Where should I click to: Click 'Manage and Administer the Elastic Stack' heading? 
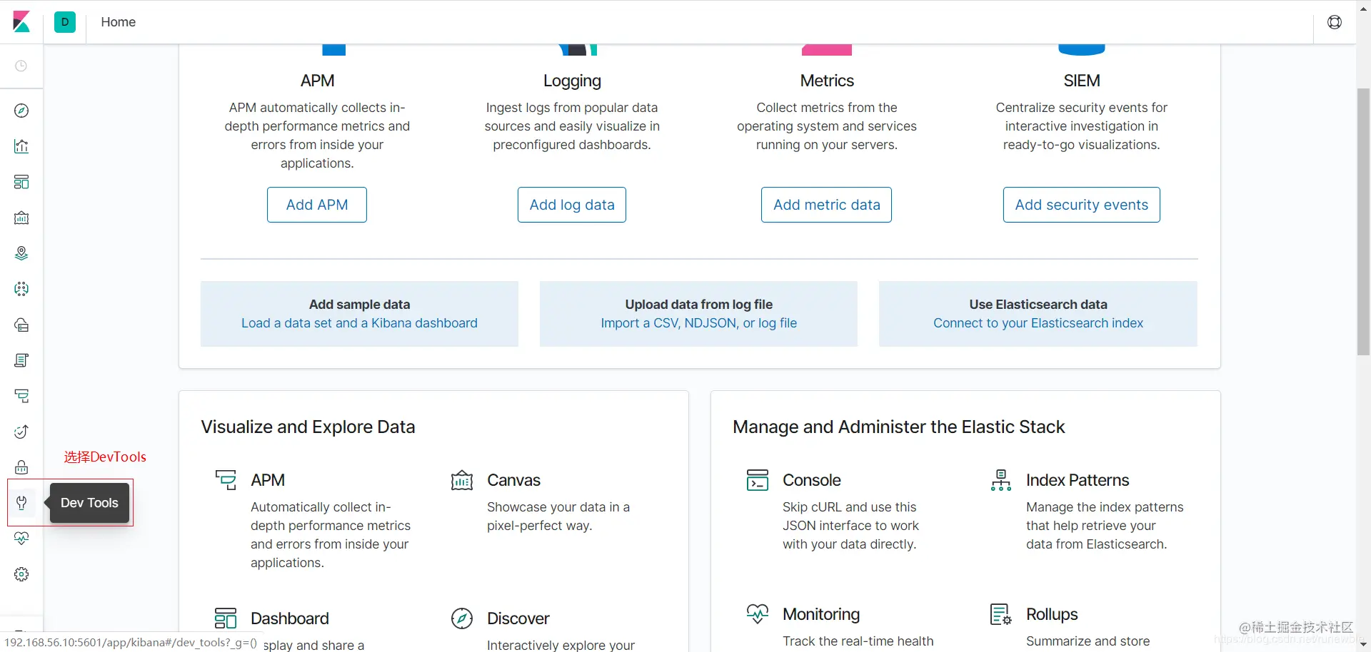point(898,427)
